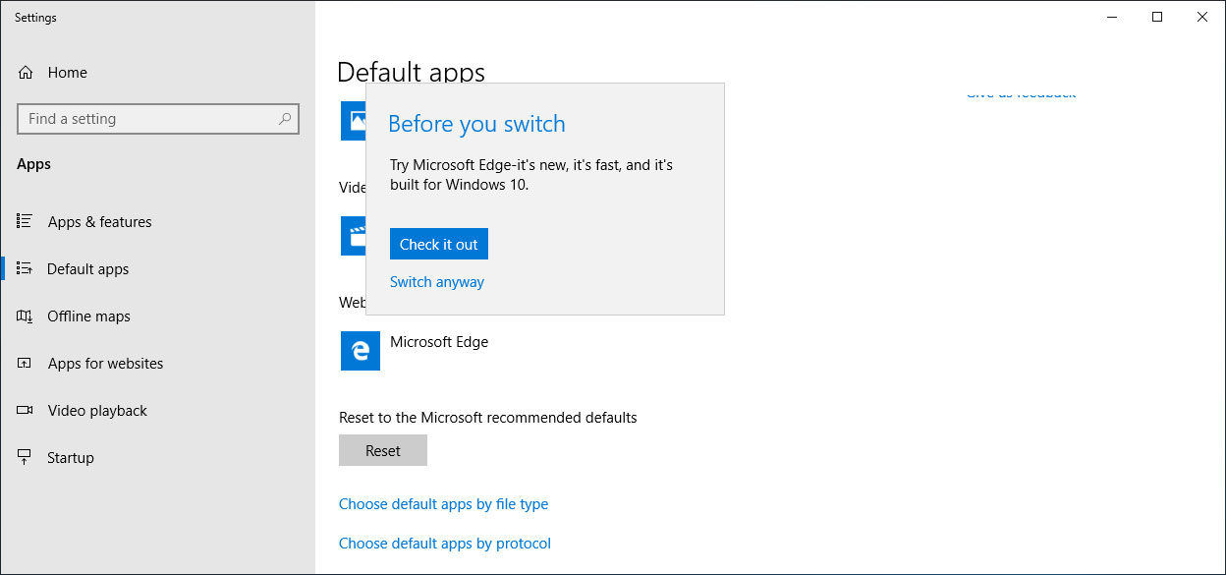1226x575 pixels.
Task: Click the Apps for websites icon
Action: pos(26,364)
